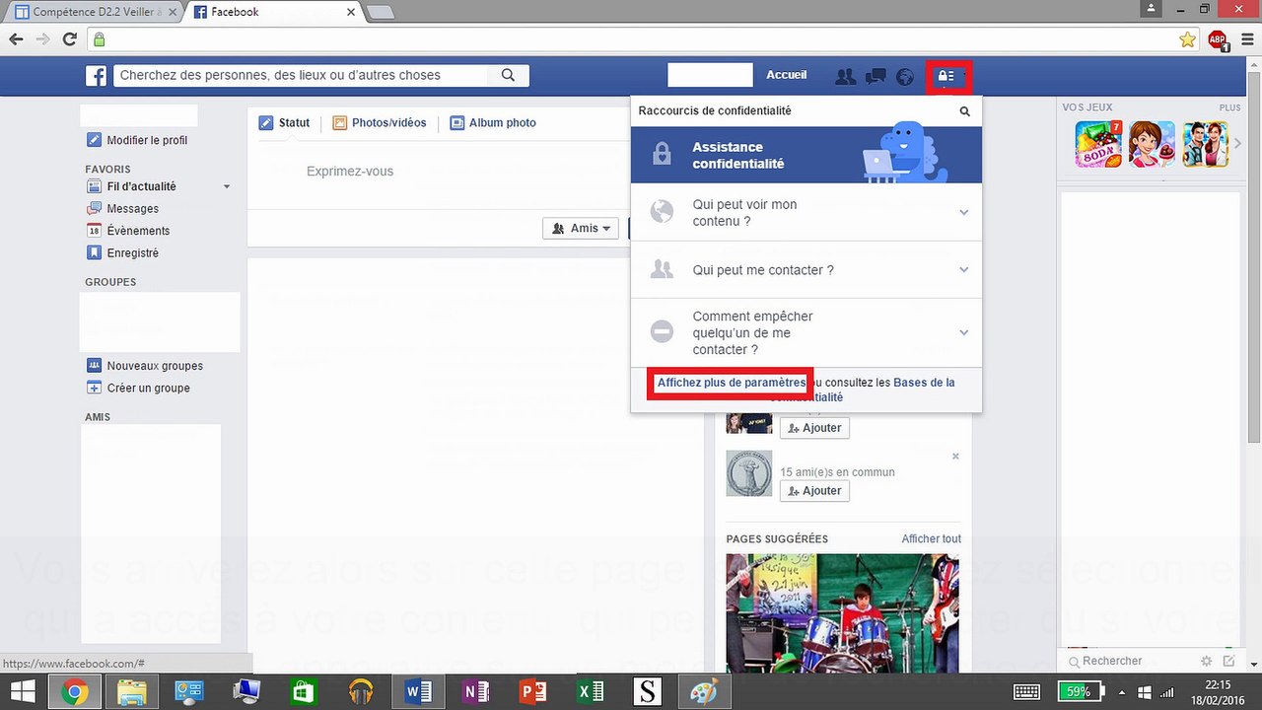Image resolution: width=1262 pixels, height=710 pixels.
Task: Select the Photos/vidéos composer tab
Action: pyautogui.click(x=380, y=123)
